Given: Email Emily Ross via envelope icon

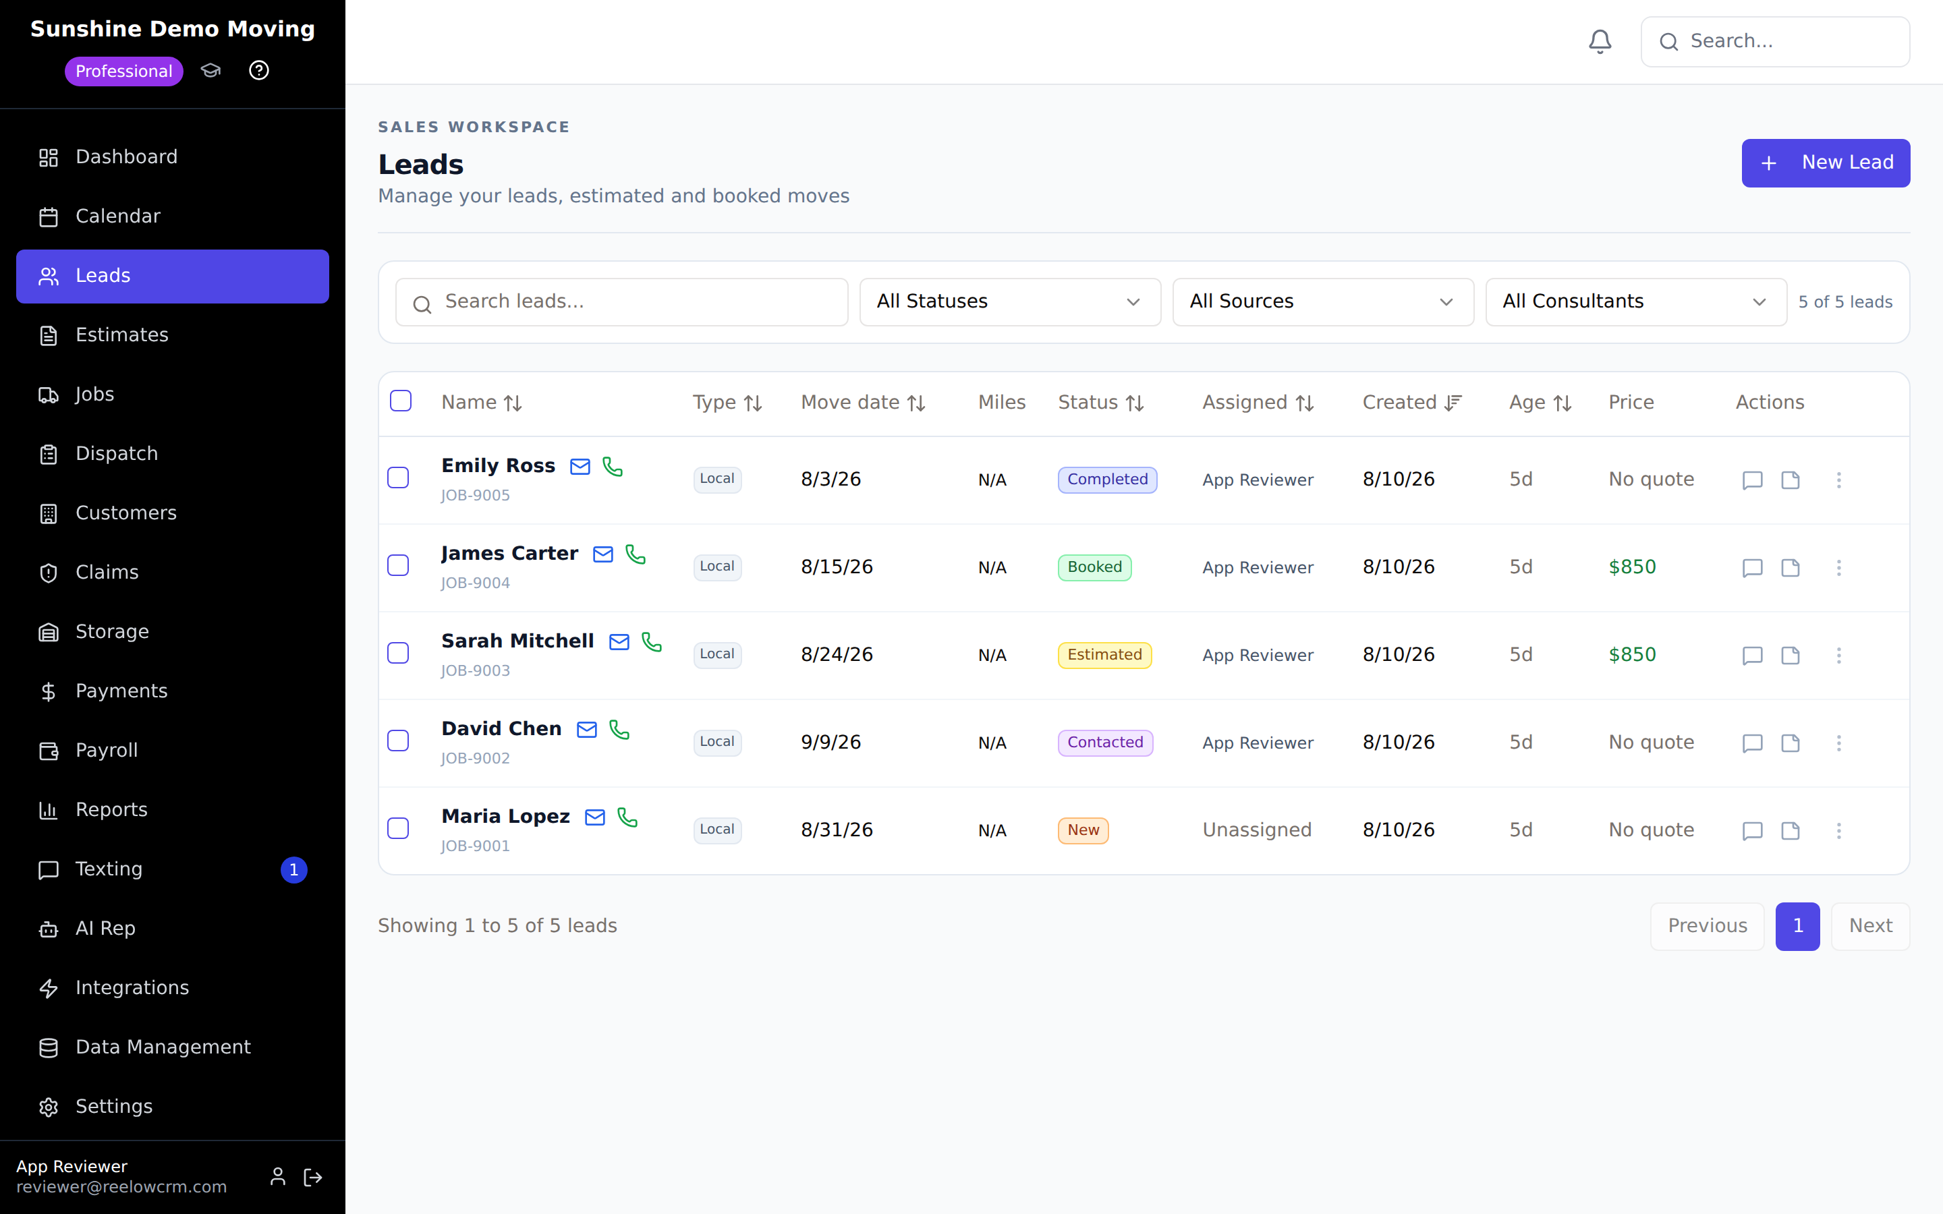Looking at the screenshot, I should pyautogui.click(x=580, y=467).
